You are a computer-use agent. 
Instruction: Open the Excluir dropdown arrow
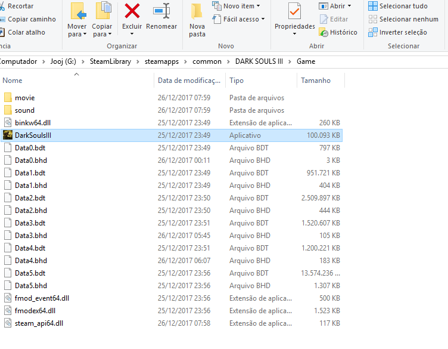pos(132,34)
